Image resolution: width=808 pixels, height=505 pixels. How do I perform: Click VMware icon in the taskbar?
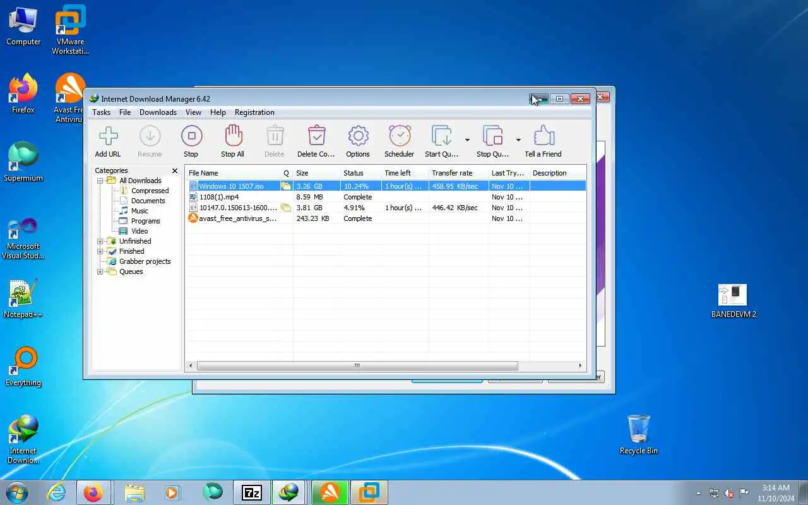click(369, 492)
